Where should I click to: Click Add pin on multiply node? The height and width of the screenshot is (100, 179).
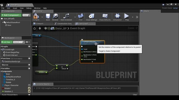click(x=65, y=69)
